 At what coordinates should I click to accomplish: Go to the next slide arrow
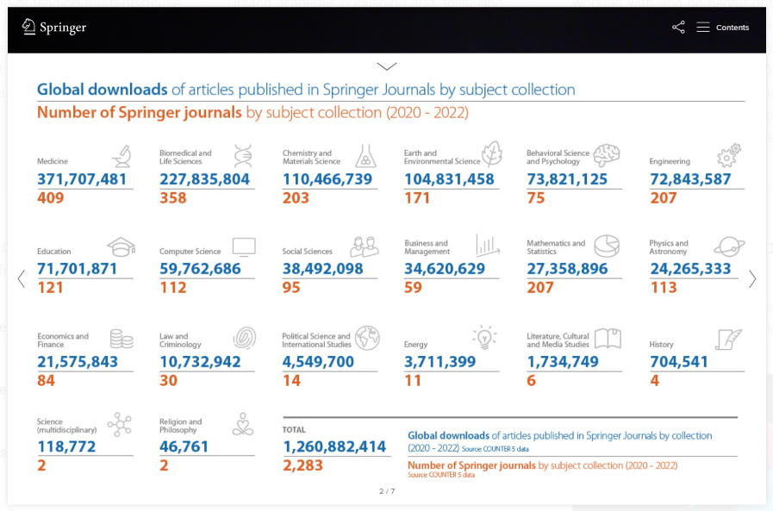tap(752, 279)
